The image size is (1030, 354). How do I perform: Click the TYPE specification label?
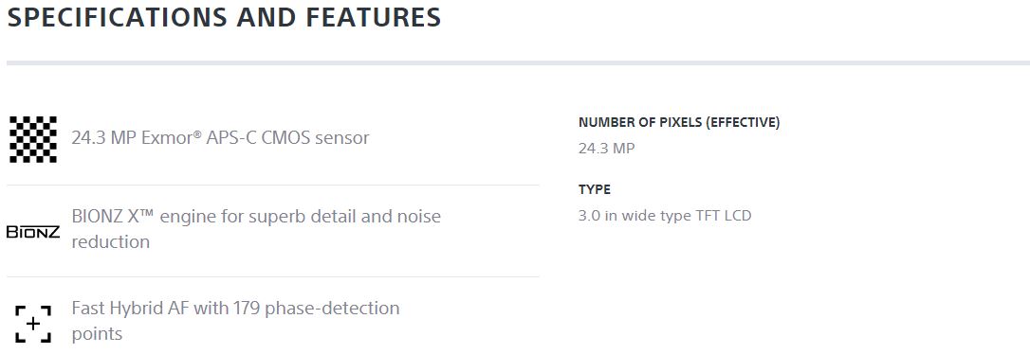595,189
